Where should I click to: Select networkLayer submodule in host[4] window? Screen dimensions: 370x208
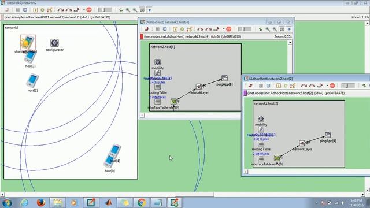tap(199, 87)
